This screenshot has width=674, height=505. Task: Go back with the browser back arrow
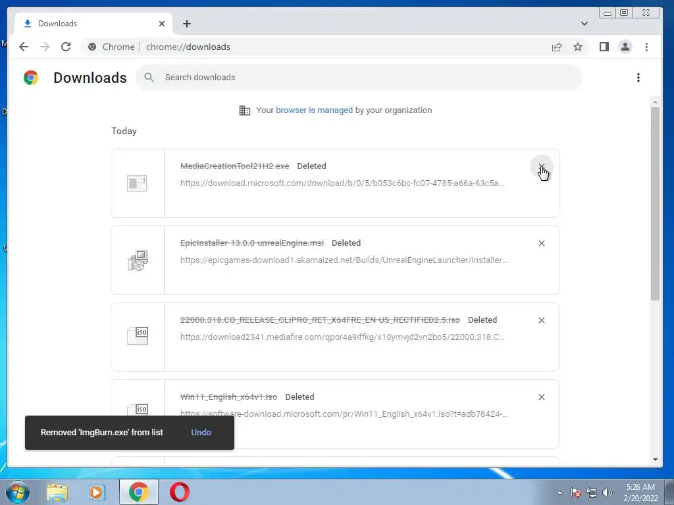(24, 47)
